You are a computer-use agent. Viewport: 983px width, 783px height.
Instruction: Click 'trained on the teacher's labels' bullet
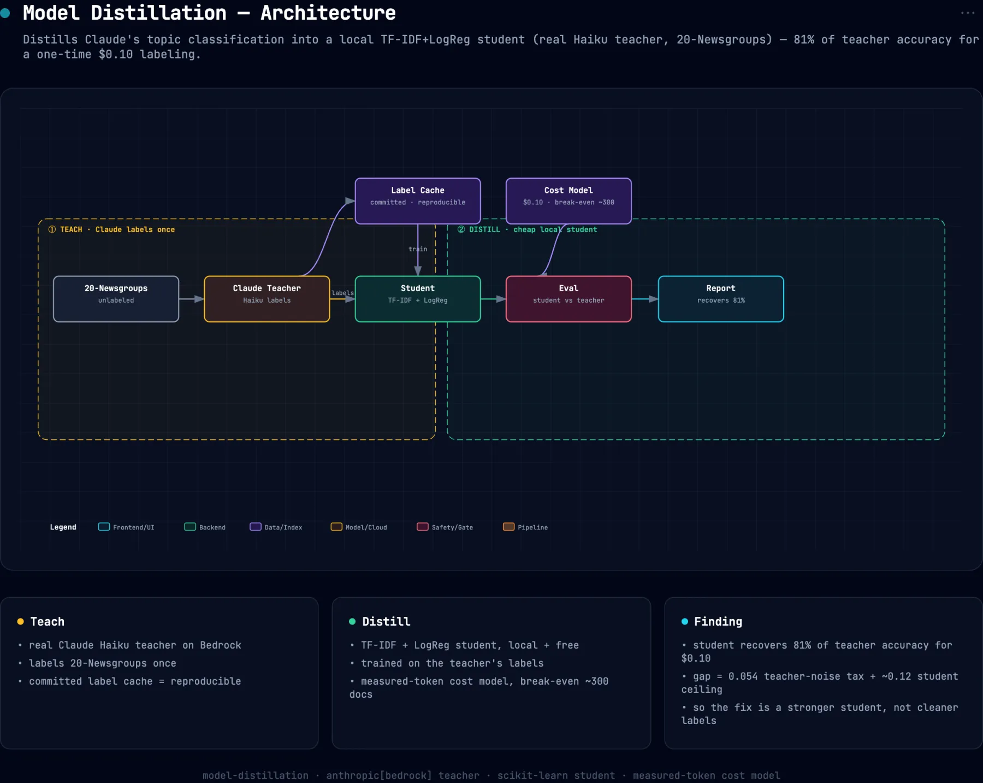[452, 663]
